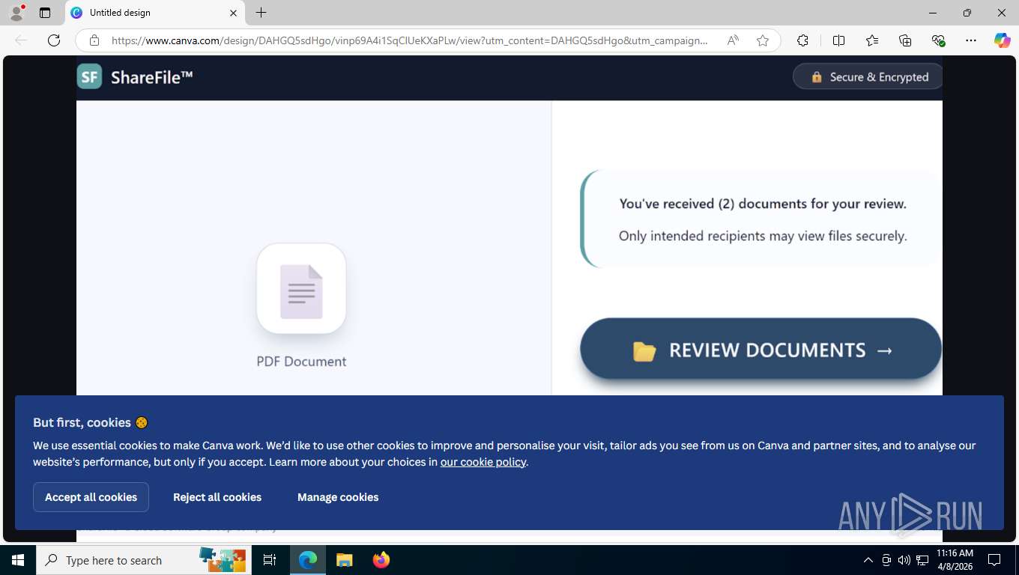The width and height of the screenshot is (1019, 575).
Task: Click "Only intended recipients" text
Action: 763,236
